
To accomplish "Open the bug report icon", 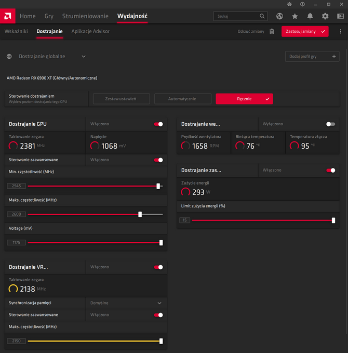I will [x=289, y=4].
